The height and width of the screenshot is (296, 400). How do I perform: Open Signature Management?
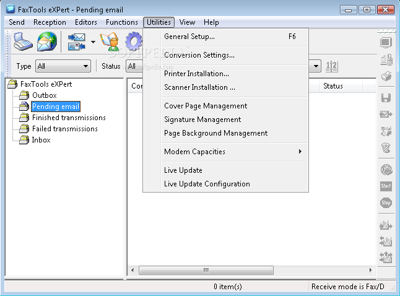235,120
